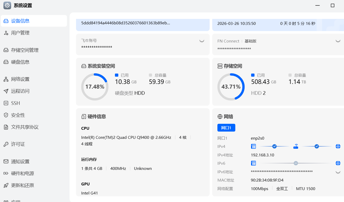Click the 508.43 GB used value
This screenshot has width=344, height=202.
[x=264, y=82]
